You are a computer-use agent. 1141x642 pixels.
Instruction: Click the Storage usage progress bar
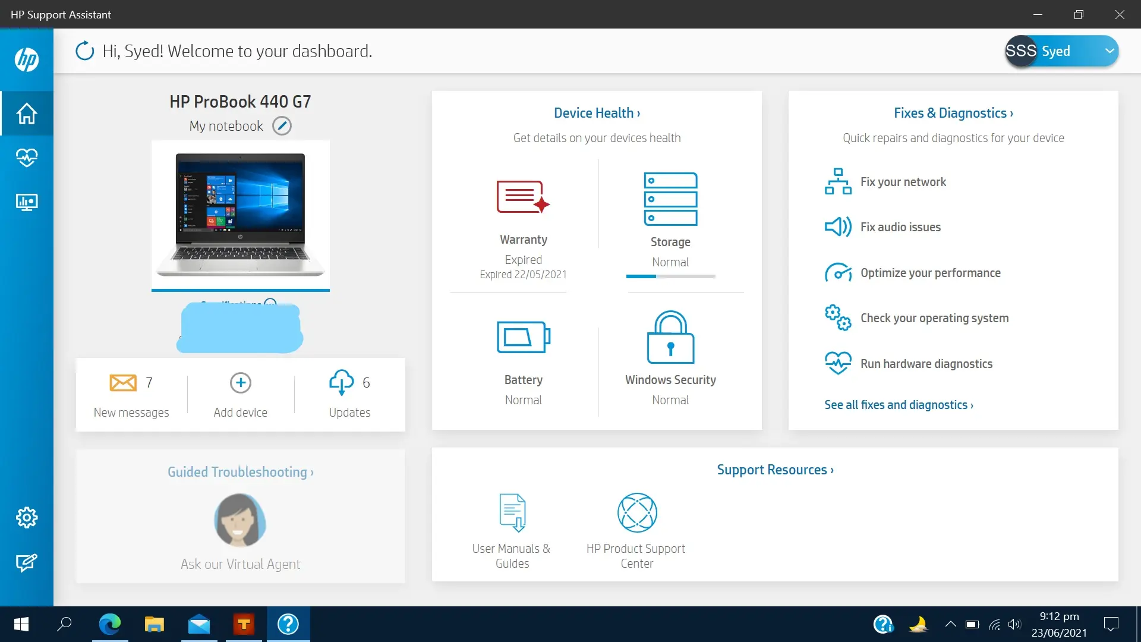click(670, 276)
